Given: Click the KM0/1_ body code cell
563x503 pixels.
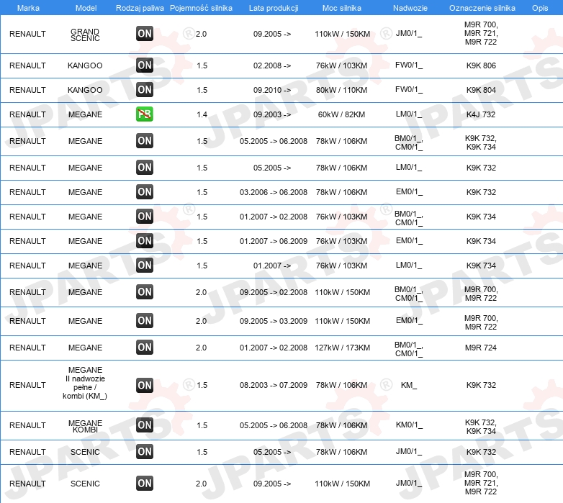Looking at the screenshot, I should (409, 425).
